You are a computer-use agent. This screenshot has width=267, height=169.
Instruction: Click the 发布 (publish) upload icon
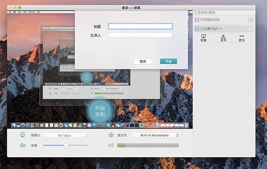(x=223, y=36)
